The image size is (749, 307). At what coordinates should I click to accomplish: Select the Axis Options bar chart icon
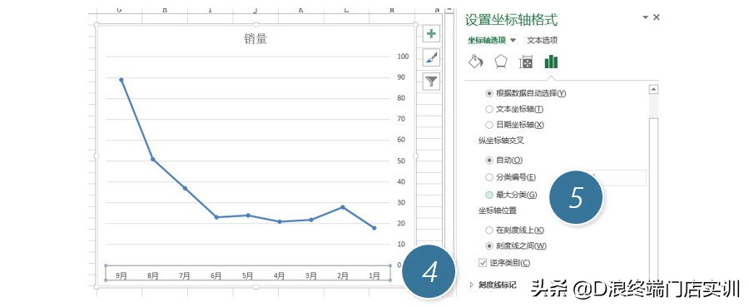click(551, 62)
